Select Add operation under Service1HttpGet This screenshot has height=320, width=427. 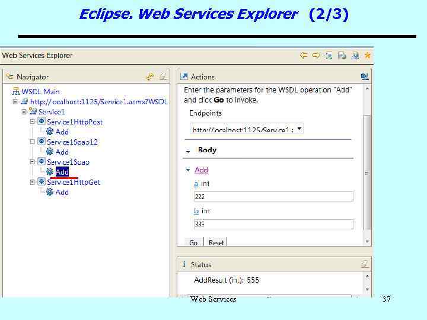(62, 193)
